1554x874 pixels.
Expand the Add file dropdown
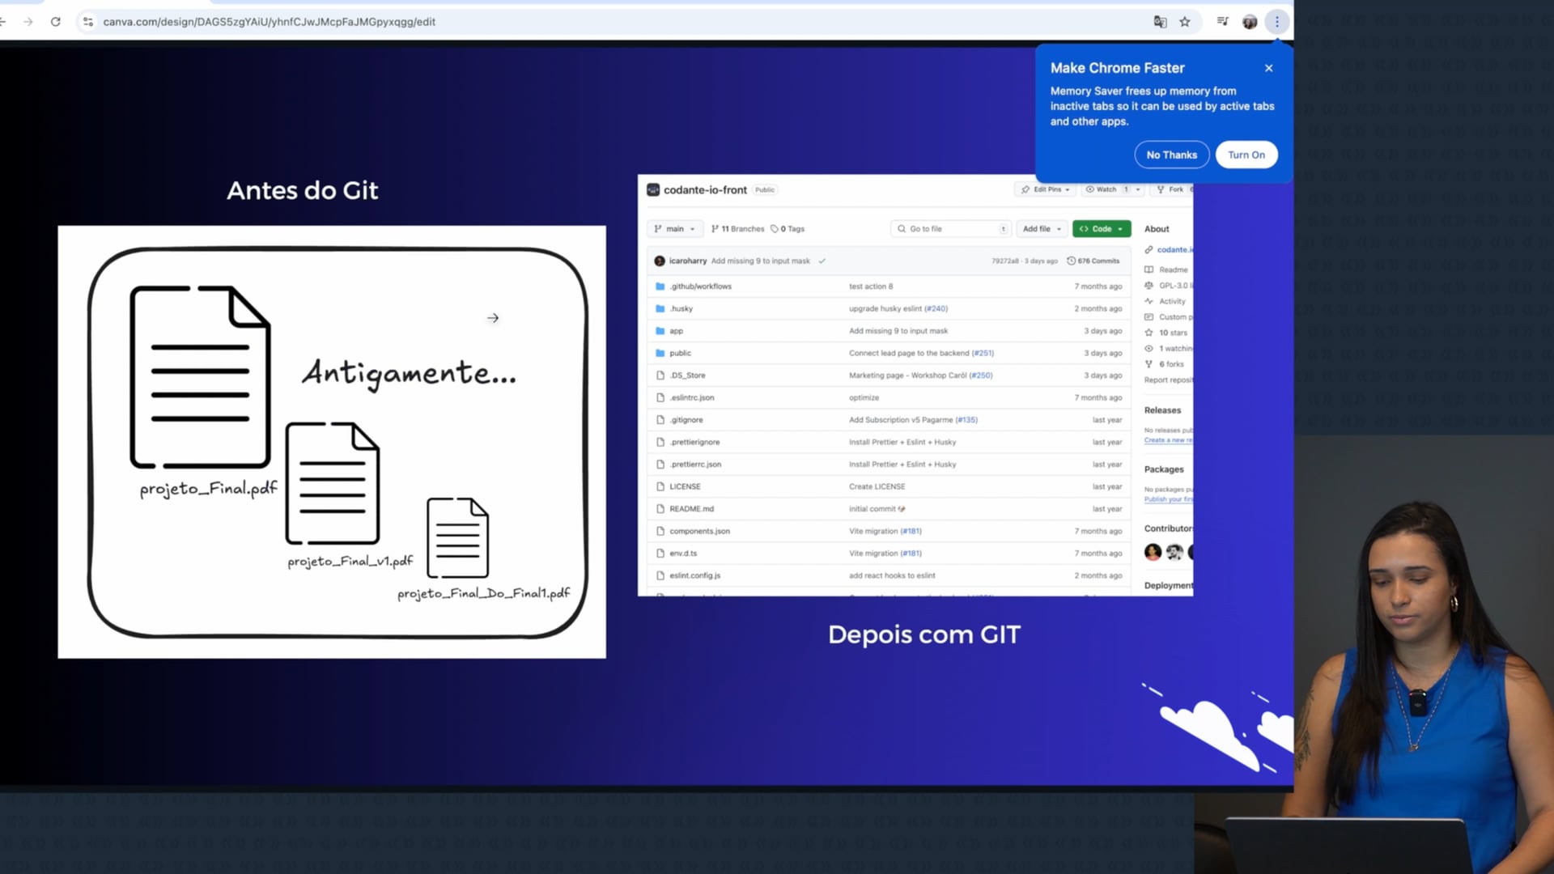(1041, 229)
